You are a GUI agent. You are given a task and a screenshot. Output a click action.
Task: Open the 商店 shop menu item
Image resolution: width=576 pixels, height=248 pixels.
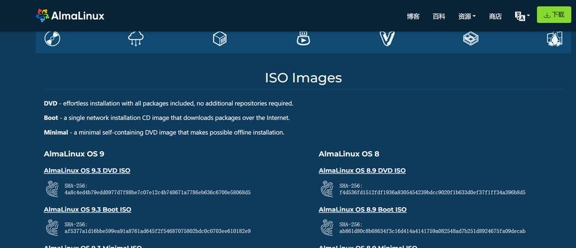click(x=495, y=16)
